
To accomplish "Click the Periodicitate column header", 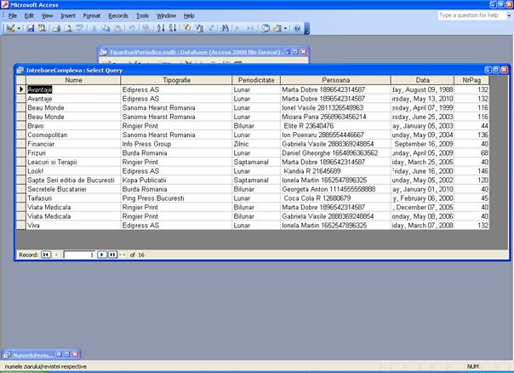I will coord(255,80).
